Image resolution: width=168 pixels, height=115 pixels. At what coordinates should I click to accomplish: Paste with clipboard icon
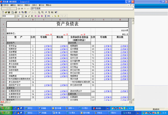pyautogui.click(x=26, y=12)
